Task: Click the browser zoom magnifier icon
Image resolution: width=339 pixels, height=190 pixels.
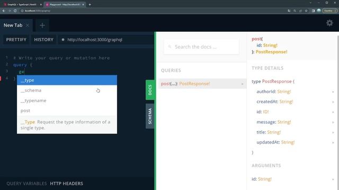Action: [295, 11]
